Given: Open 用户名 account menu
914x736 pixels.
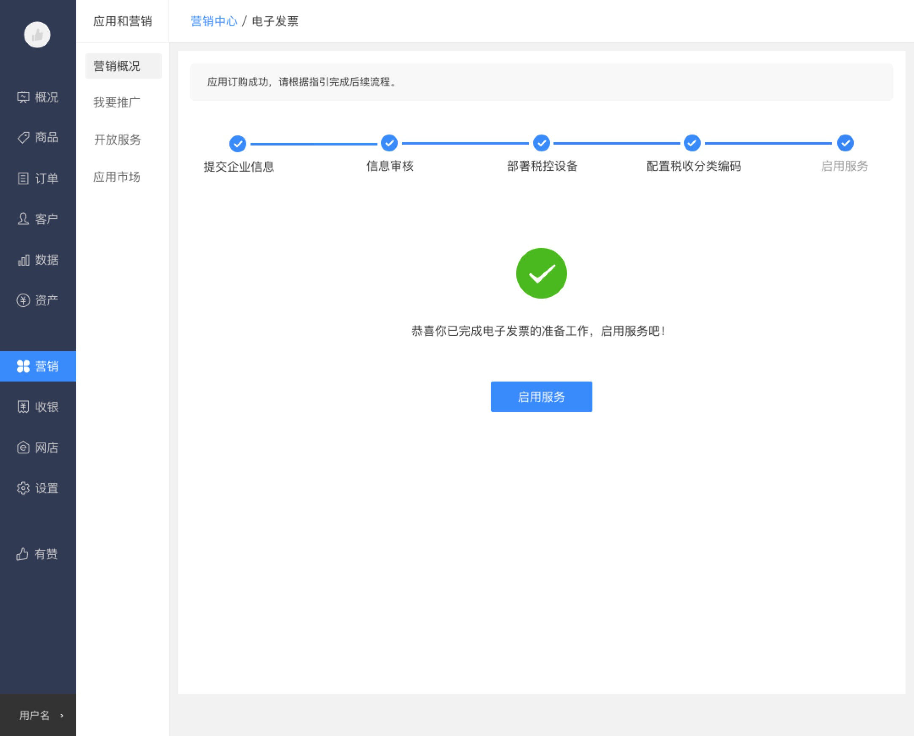Looking at the screenshot, I should pyautogui.click(x=38, y=715).
